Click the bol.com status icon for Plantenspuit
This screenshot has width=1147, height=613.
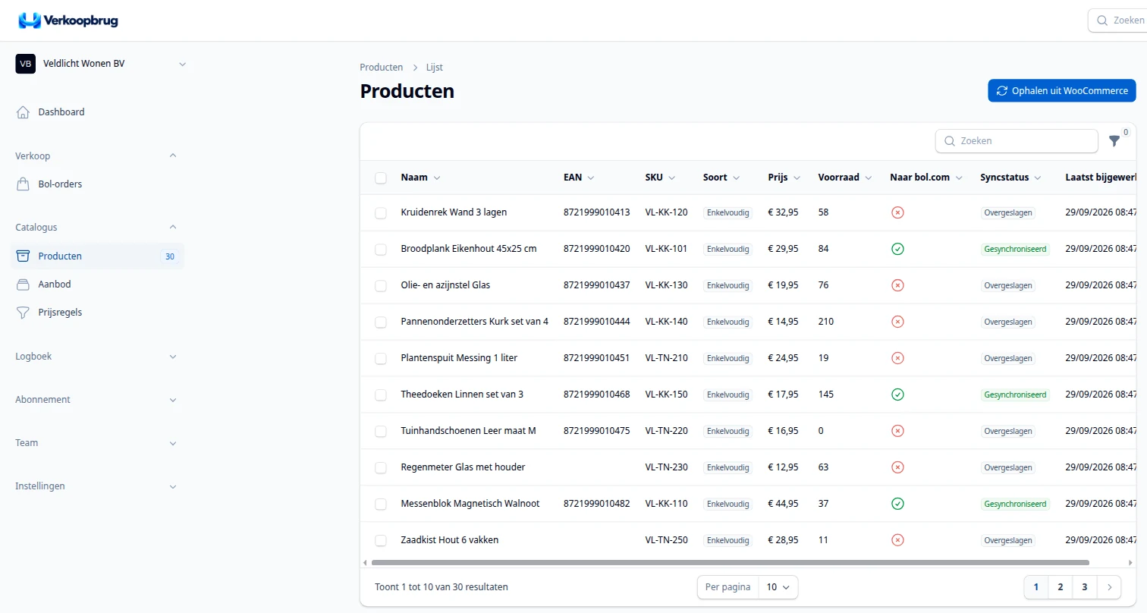point(897,358)
